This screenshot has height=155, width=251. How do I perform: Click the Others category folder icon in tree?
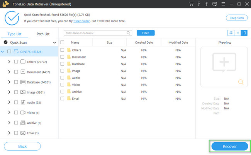click(x=23, y=61)
